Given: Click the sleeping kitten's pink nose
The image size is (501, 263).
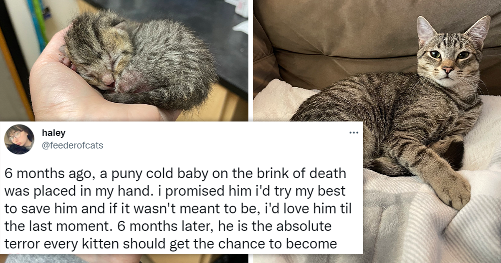Looking at the screenshot, I should 109,79.
